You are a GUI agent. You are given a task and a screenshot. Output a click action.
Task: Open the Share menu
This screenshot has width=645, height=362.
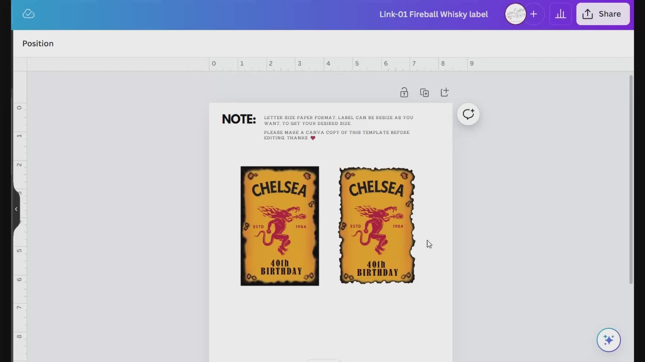(x=603, y=14)
